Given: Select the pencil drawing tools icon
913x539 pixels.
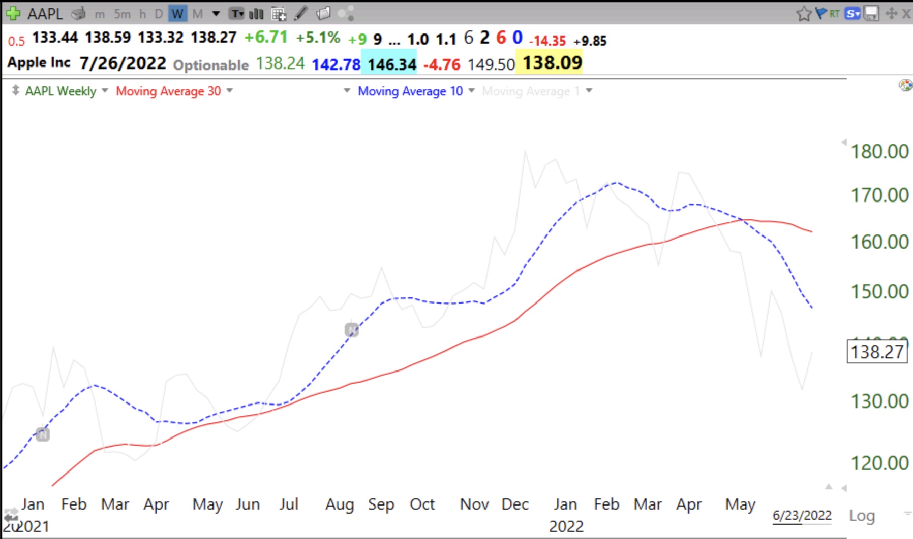Looking at the screenshot, I should coord(301,13).
